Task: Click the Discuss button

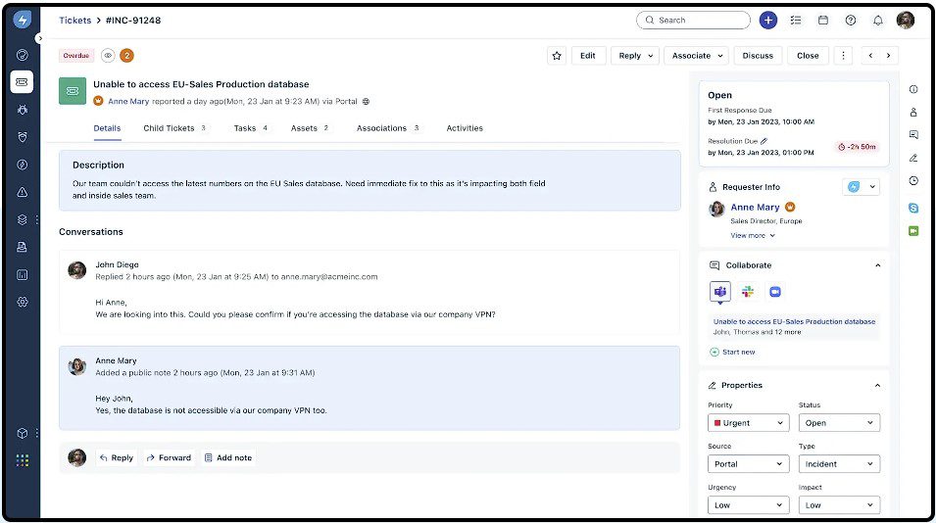Action: coord(758,56)
